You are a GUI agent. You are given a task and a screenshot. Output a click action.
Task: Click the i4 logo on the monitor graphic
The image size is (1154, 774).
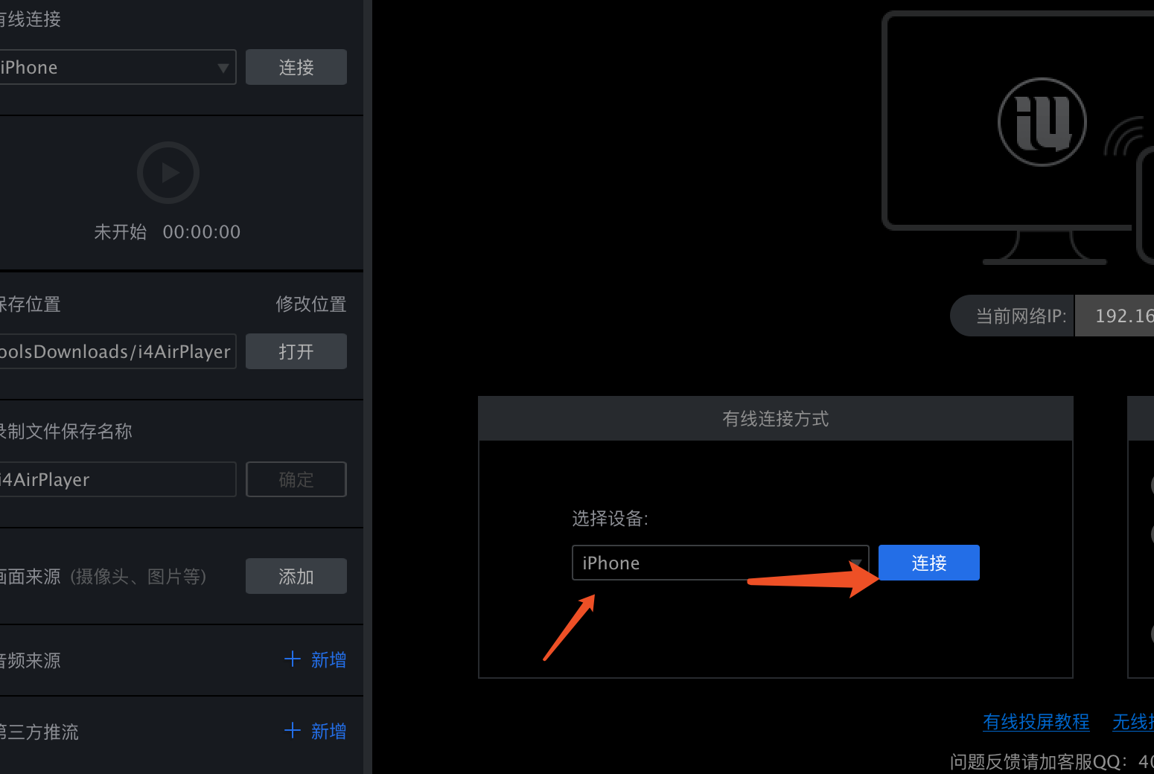click(1042, 121)
